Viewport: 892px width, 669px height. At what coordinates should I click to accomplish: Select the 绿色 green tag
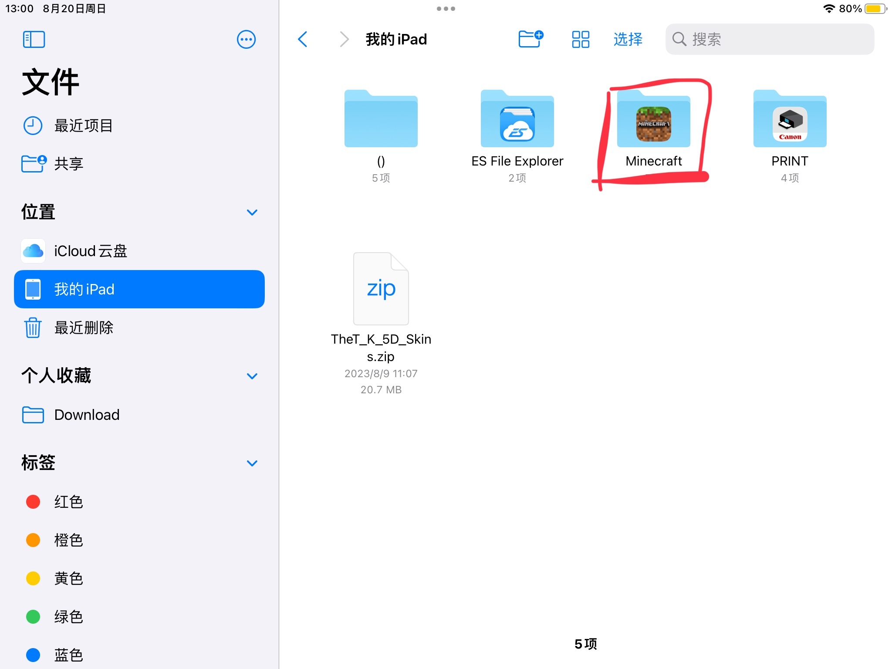pyautogui.click(x=139, y=617)
